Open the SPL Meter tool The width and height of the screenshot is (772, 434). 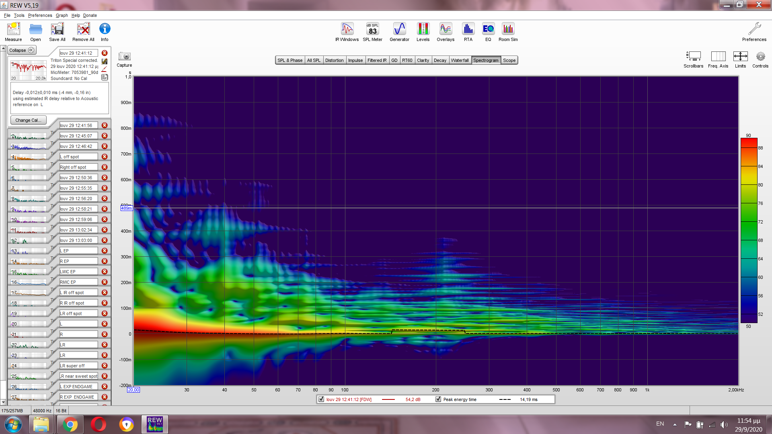click(372, 32)
